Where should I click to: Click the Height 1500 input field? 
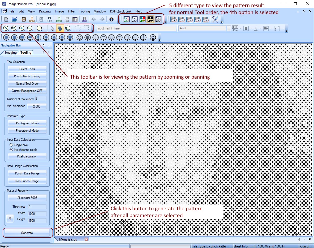pyautogui.click(x=37, y=220)
